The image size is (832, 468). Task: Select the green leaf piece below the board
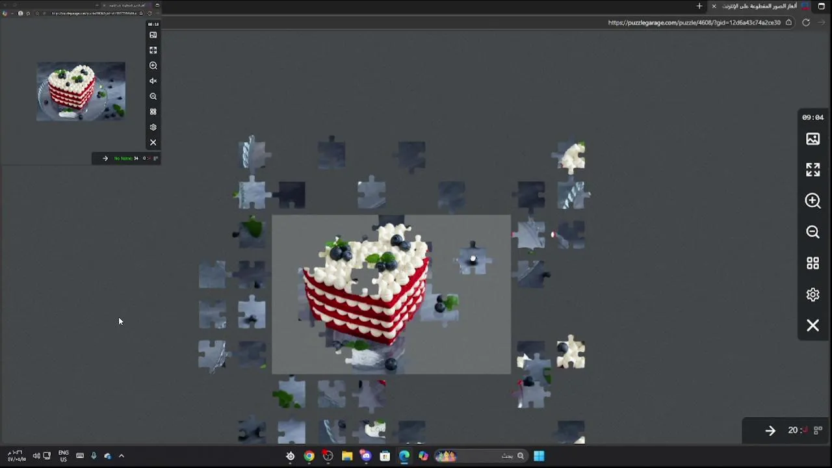(x=291, y=394)
